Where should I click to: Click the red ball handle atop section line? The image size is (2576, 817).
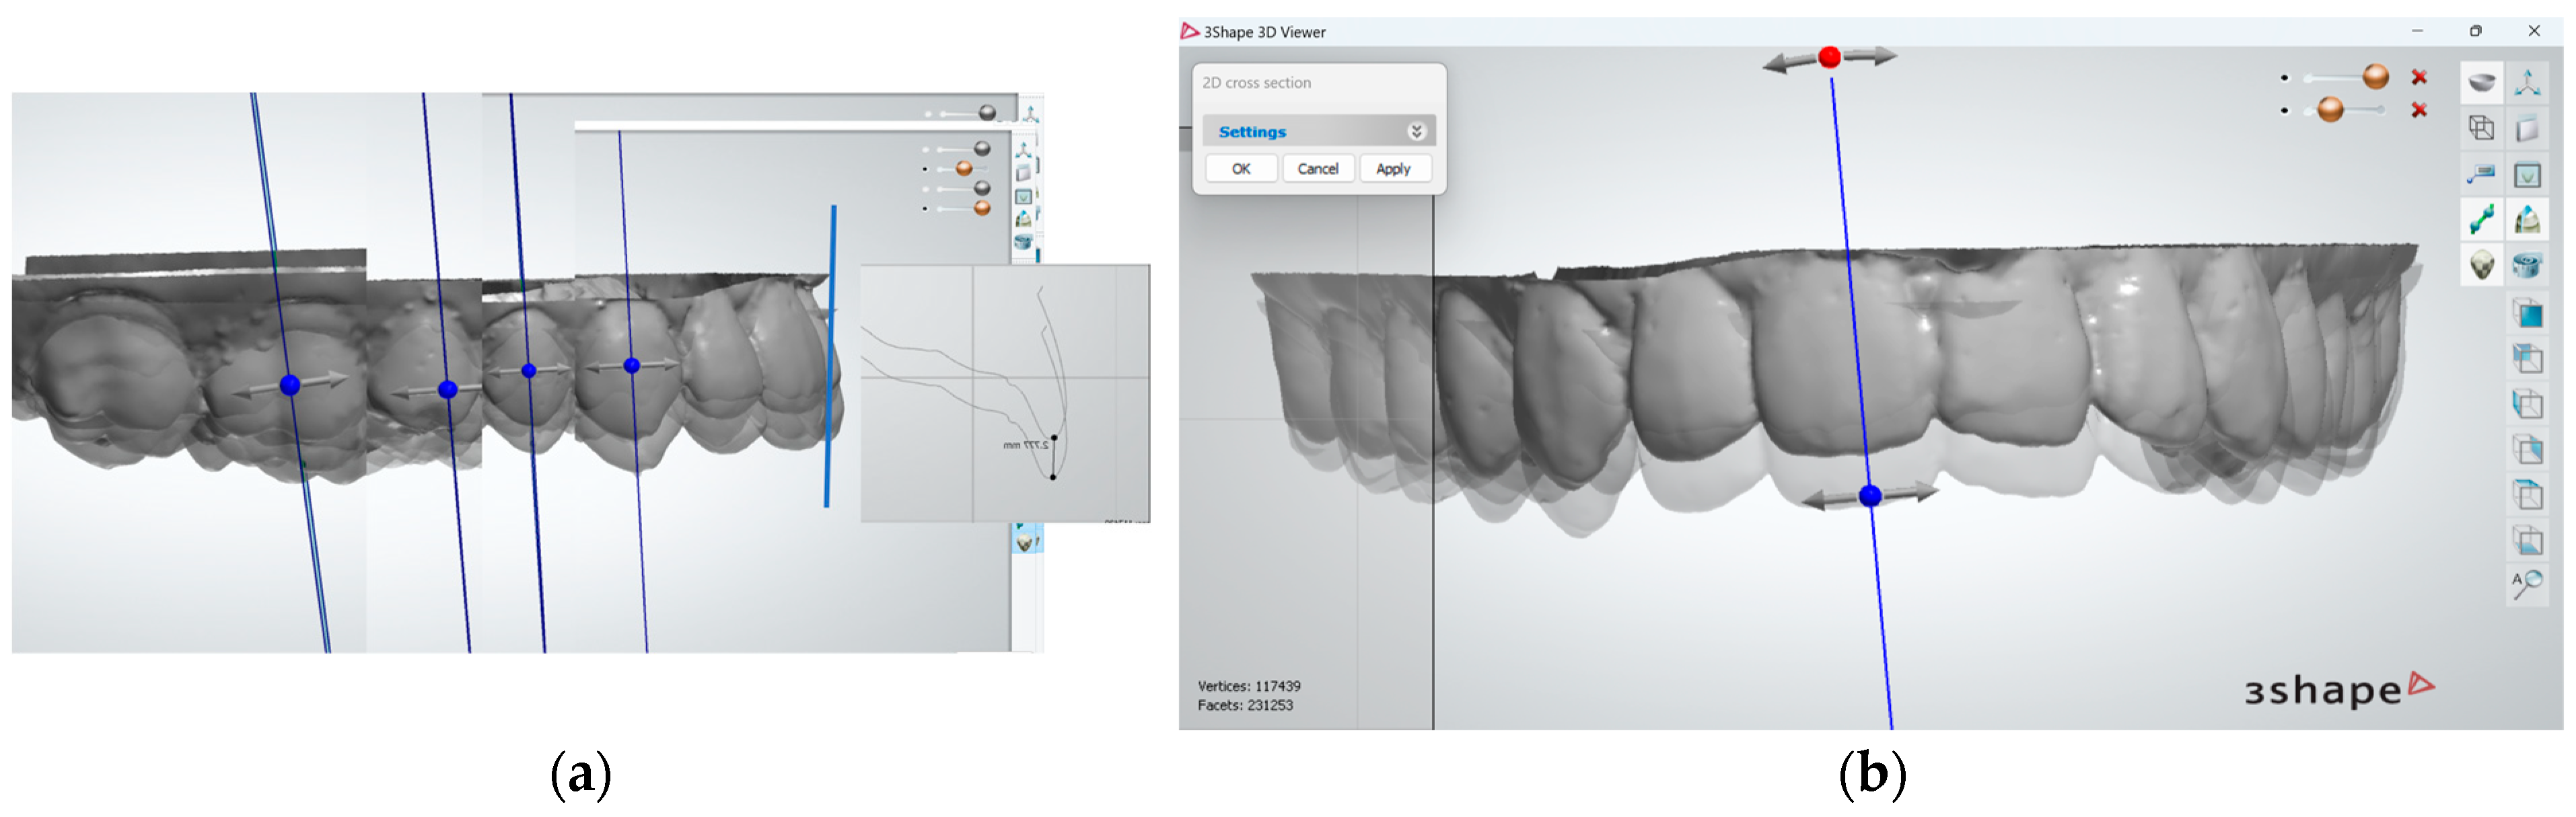coord(1830,58)
